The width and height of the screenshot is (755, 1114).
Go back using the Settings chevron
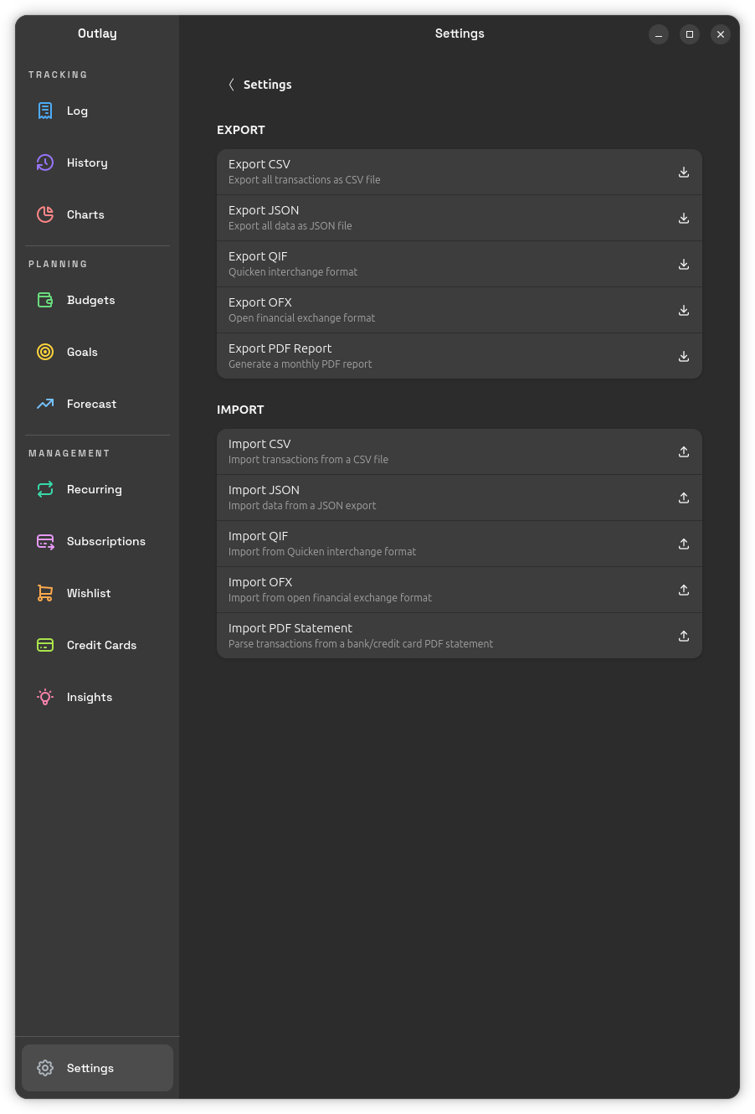pyautogui.click(x=231, y=85)
